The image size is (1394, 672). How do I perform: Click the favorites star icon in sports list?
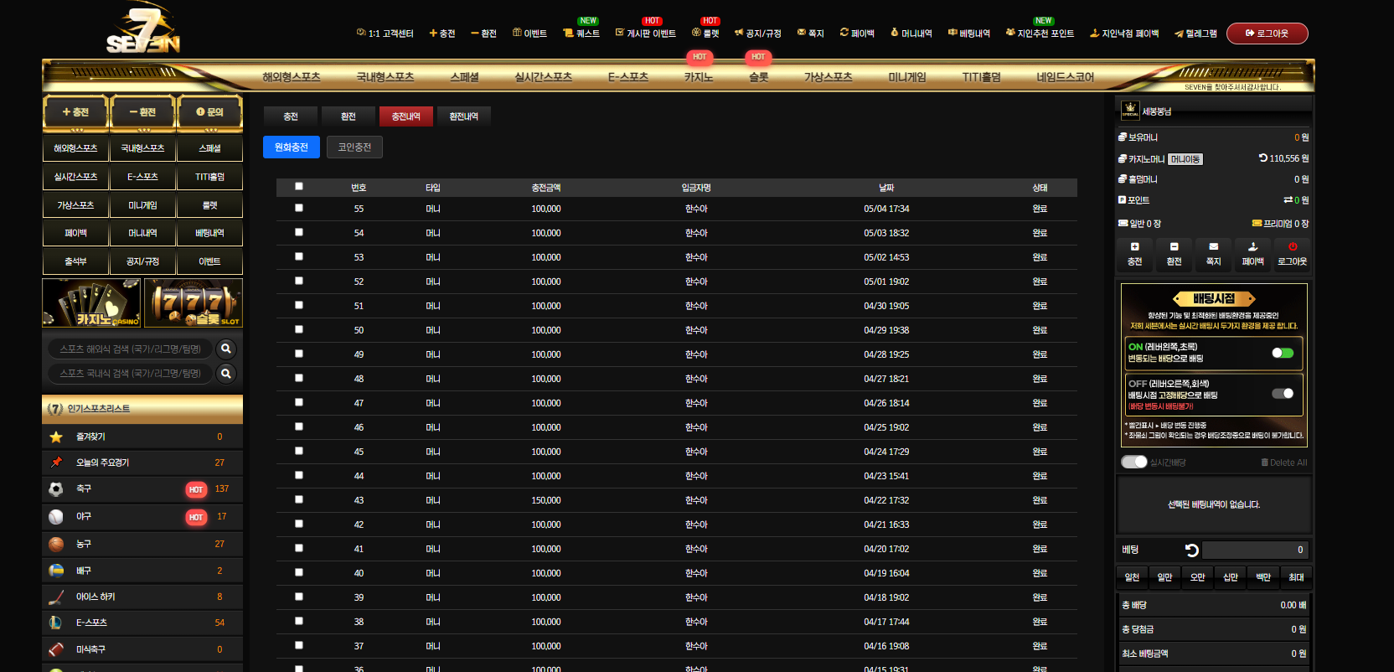(x=56, y=437)
